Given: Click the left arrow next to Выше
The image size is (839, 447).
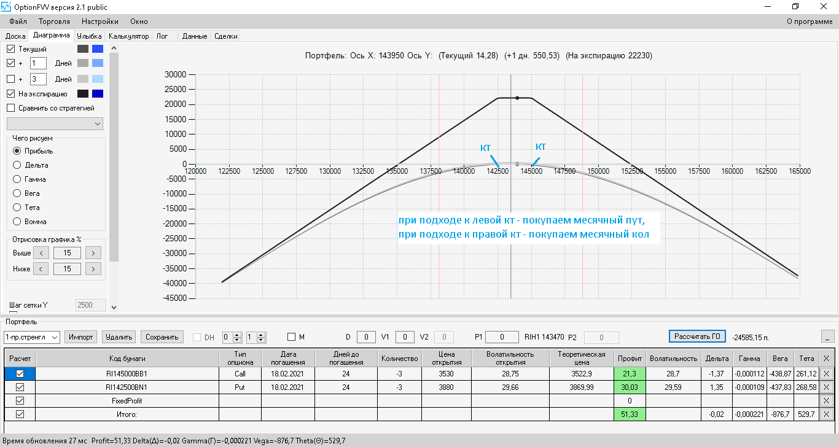Looking at the screenshot, I should (x=41, y=253).
